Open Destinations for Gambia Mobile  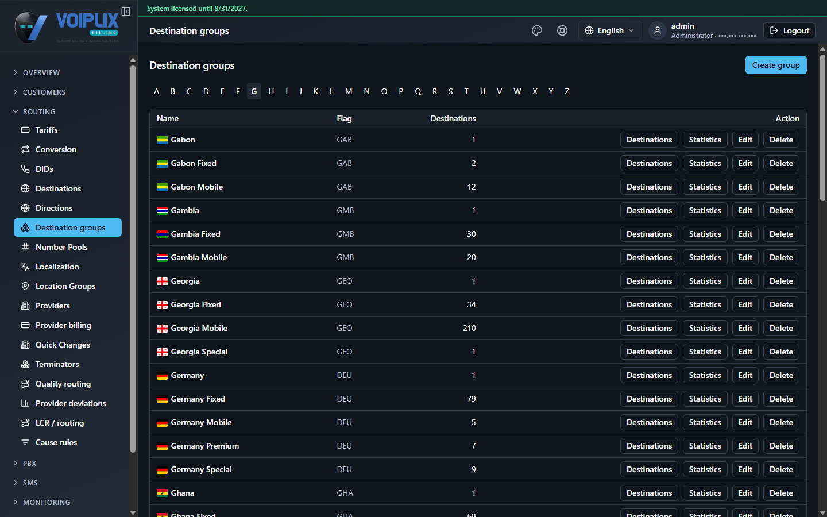point(649,257)
